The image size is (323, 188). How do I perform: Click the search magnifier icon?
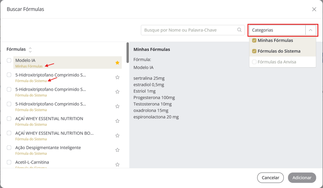click(x=239, y=30)
